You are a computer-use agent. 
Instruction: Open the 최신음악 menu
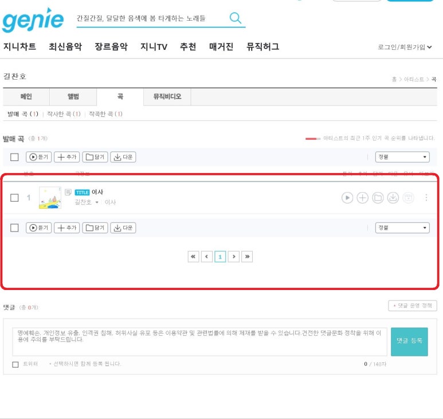pos(65,46)
